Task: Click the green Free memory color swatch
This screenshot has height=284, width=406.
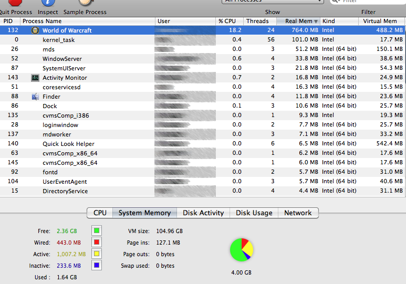Action: coord(97,230)
